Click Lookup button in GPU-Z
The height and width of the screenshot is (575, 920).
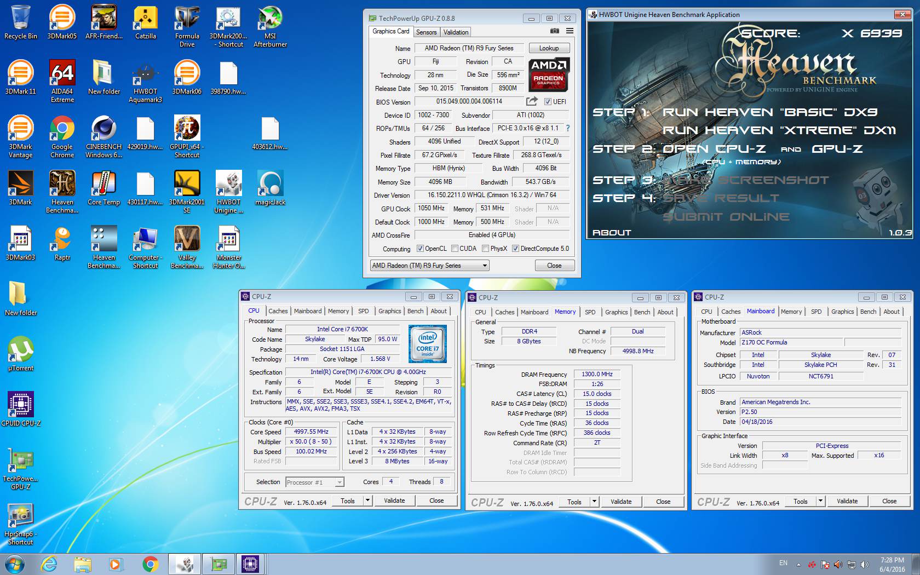point(549,48)
